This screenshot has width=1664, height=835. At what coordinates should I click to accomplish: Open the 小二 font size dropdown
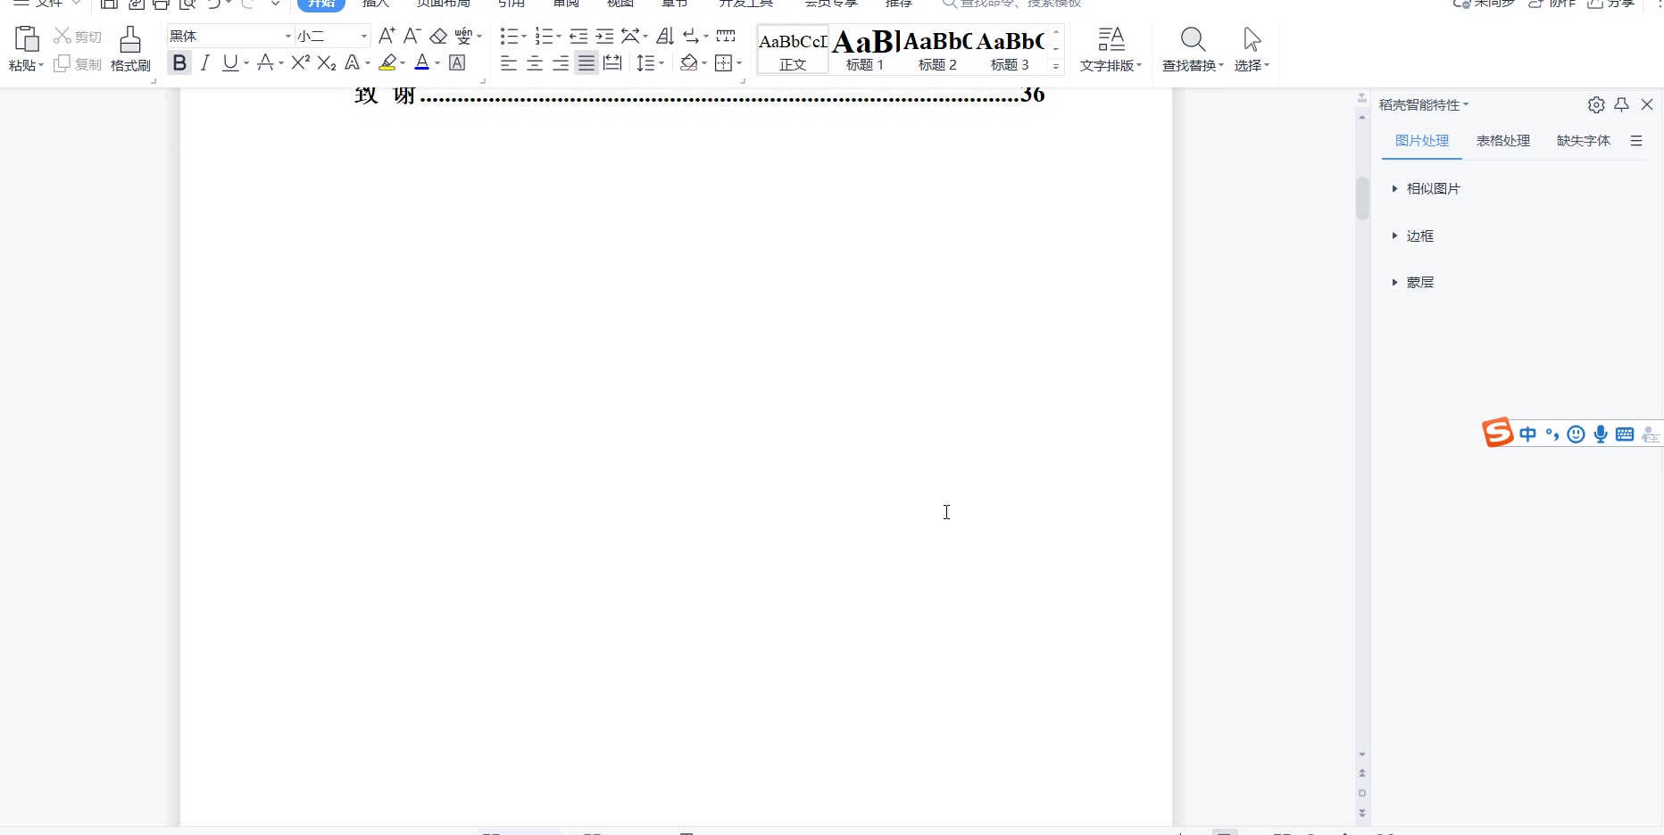click(363, 36)
